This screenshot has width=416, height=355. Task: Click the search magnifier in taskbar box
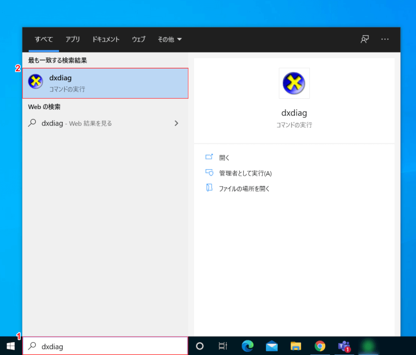pos(32,346)
